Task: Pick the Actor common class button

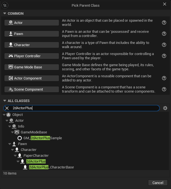Action: [x=32, y=23]
